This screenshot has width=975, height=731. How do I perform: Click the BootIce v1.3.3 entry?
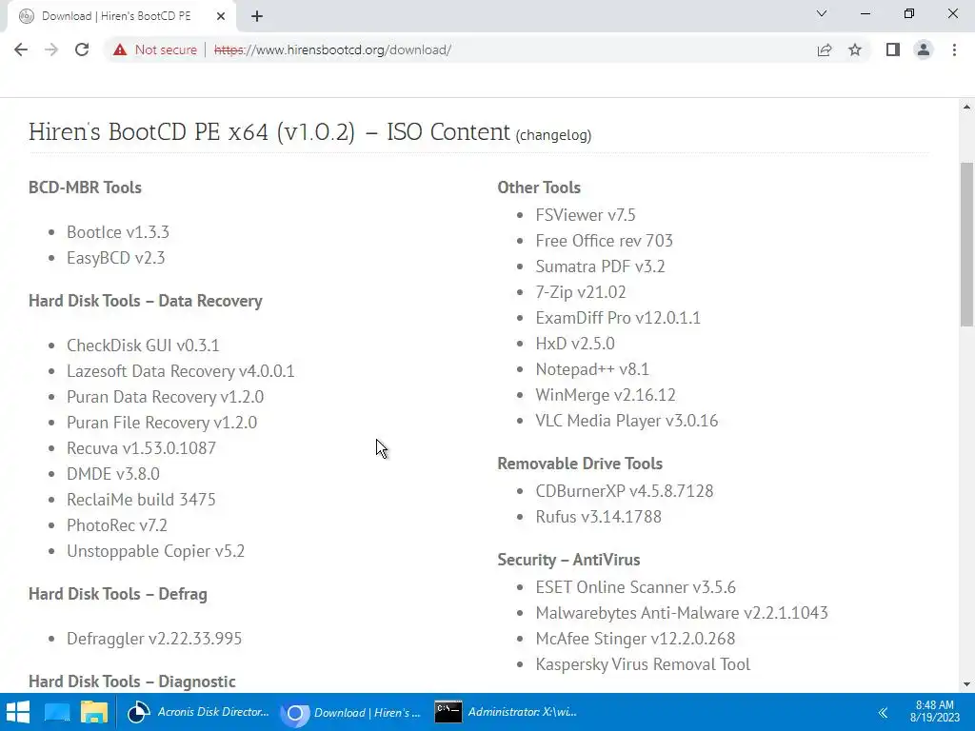point(118,232)
